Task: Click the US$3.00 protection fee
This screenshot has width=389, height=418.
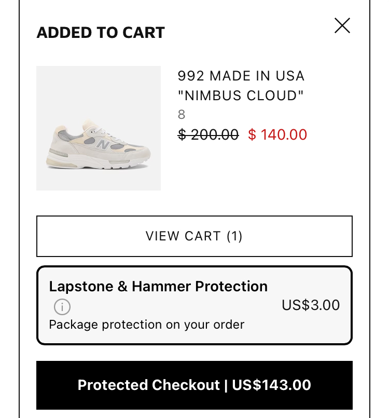Action: tap(311, 305)
